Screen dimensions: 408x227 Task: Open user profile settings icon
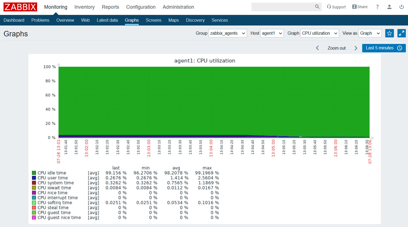(x=389, y=7)
